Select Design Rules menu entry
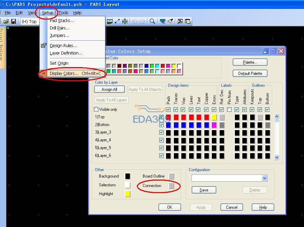304x227 pixels. (x=73, y=45)
